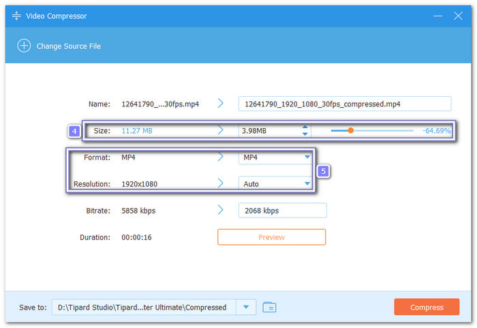
Task: Click the output file name field
Action: (344, 104)
